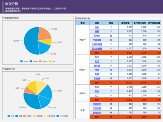Click the 钢圈 legend color swatch
The image size is (163, 122).
(x=17, y=116)
